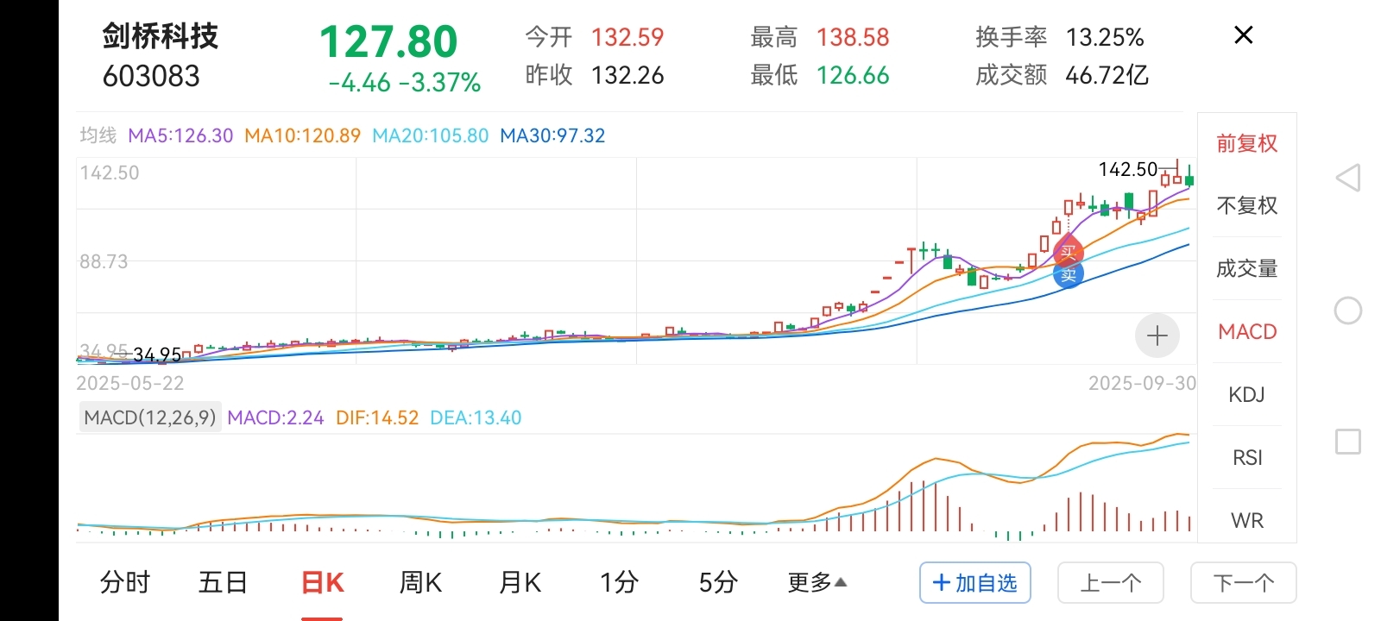
Task: Tap Android home circle navigation button
Action: point(1348,310)
